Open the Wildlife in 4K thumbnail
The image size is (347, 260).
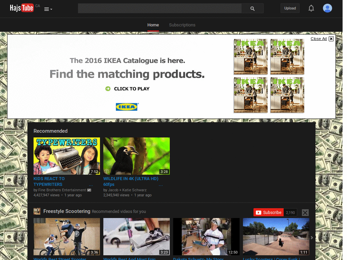137,156
